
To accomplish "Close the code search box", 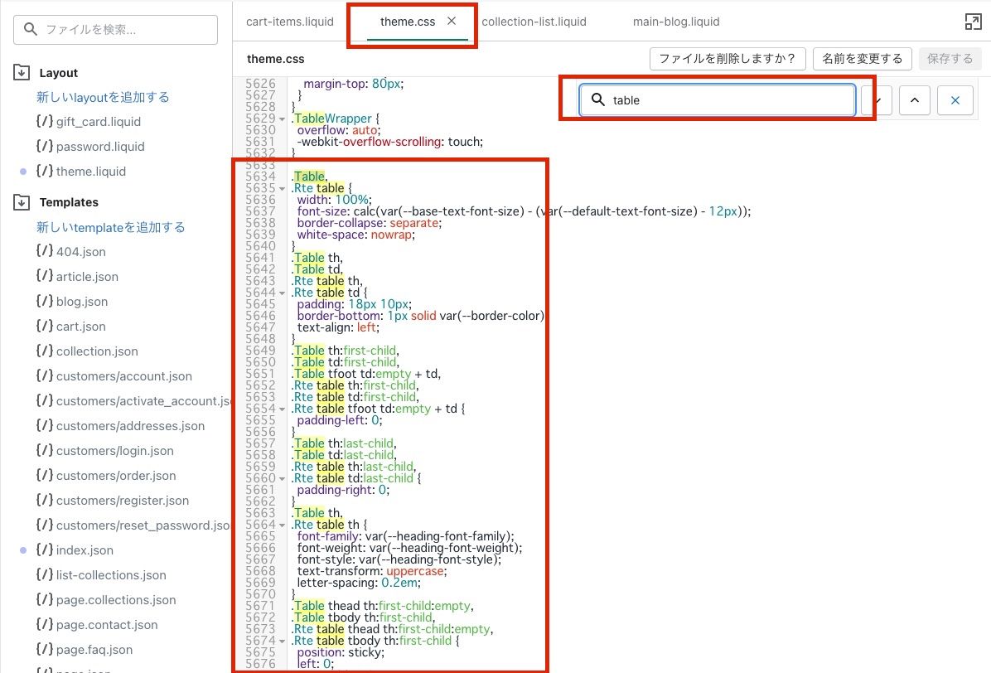I will point(955,99).
